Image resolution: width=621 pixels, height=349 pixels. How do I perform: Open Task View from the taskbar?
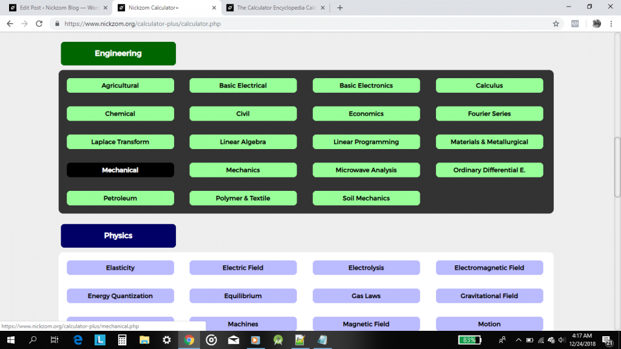tap(55, 340)
